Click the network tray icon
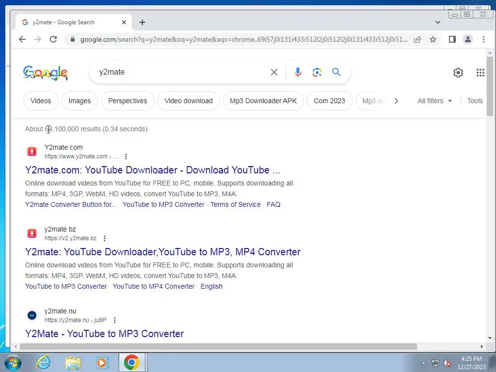 (435, 363)
